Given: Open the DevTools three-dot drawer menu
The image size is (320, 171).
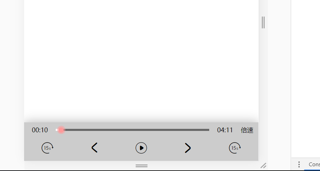Looking at the screenshot, I should click(x=299, y=164).
